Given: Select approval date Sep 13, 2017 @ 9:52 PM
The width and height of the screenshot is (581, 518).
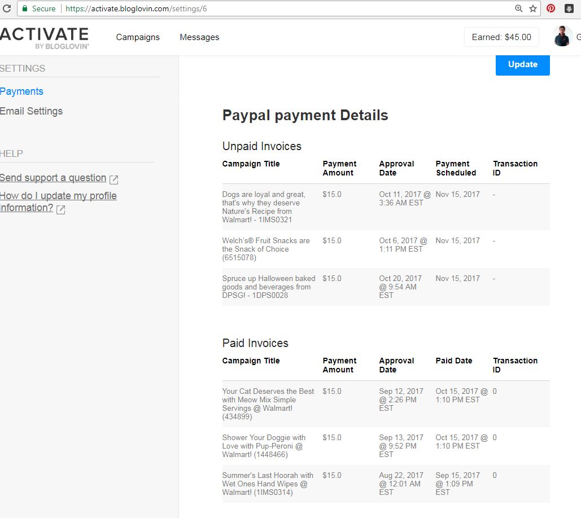Looking at the screenshot, I should (x=401, y=446).
